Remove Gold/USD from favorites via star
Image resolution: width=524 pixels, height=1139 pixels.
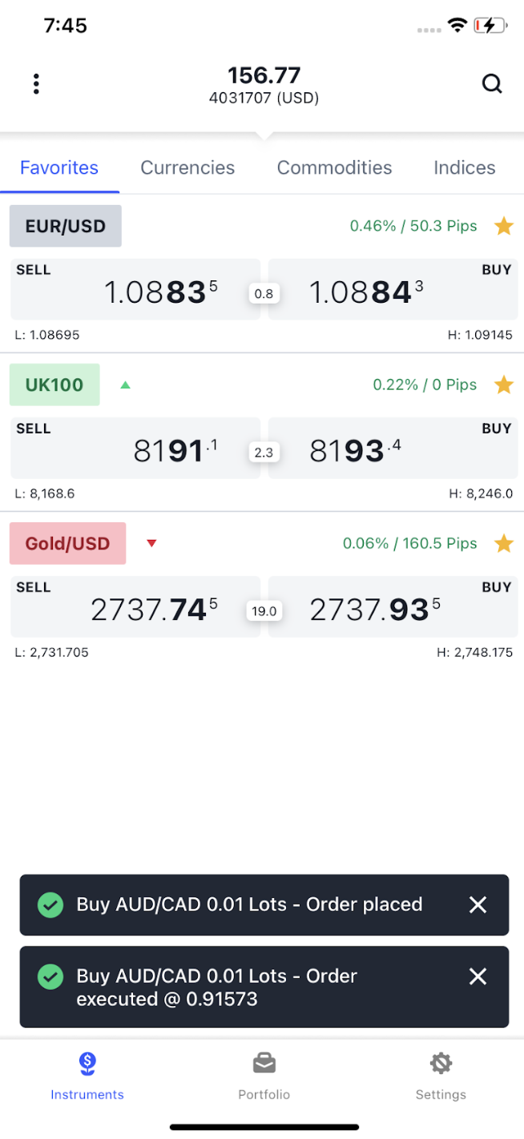click(503, 544)
